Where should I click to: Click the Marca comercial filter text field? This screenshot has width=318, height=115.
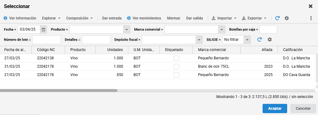point(191,29)
